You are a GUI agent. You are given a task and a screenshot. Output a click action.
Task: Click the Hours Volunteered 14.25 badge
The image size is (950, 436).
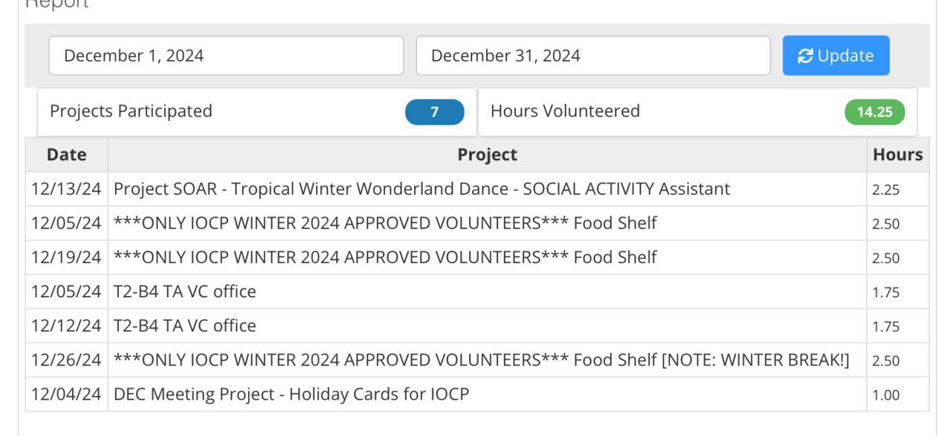coord(874,112)
